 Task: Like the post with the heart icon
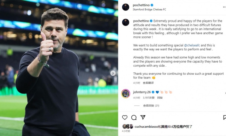click(x=125, y=117)
